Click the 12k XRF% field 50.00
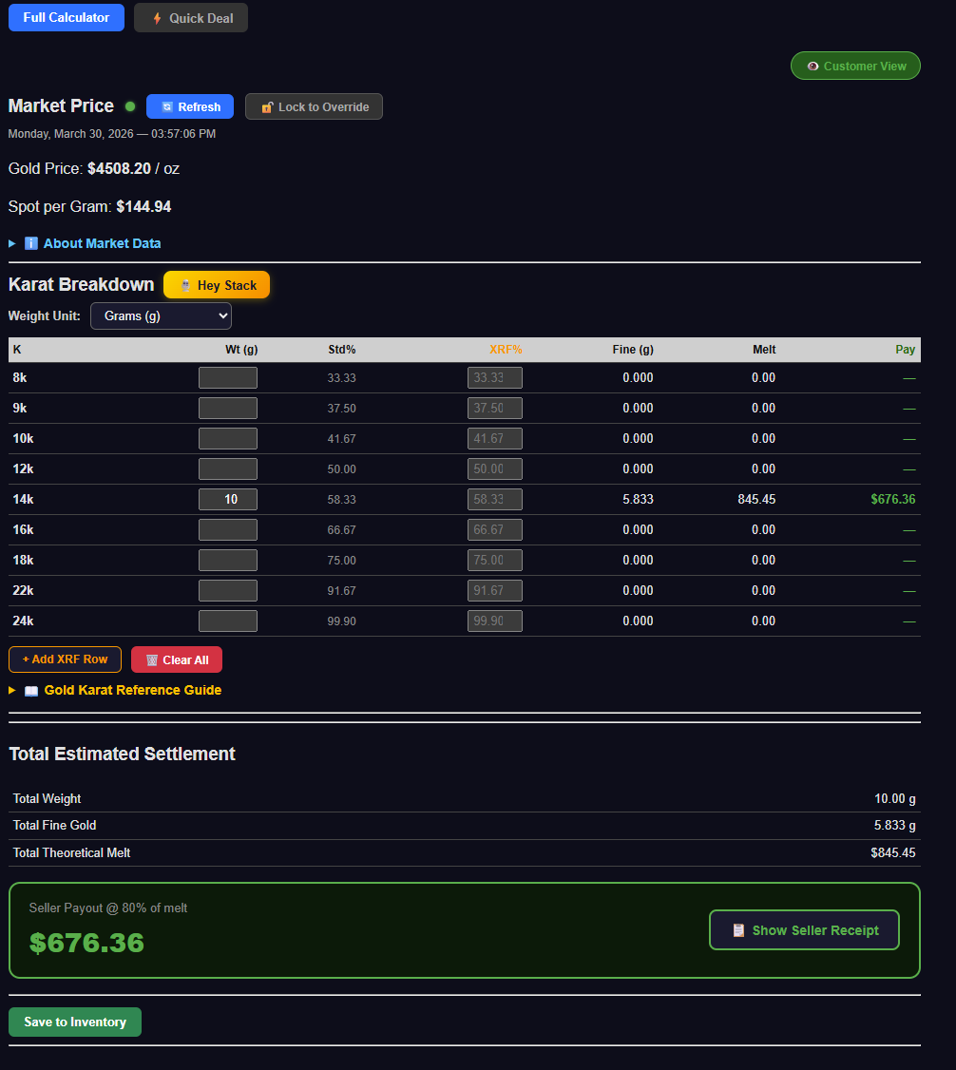956x1070 pixels. (495, 468)
